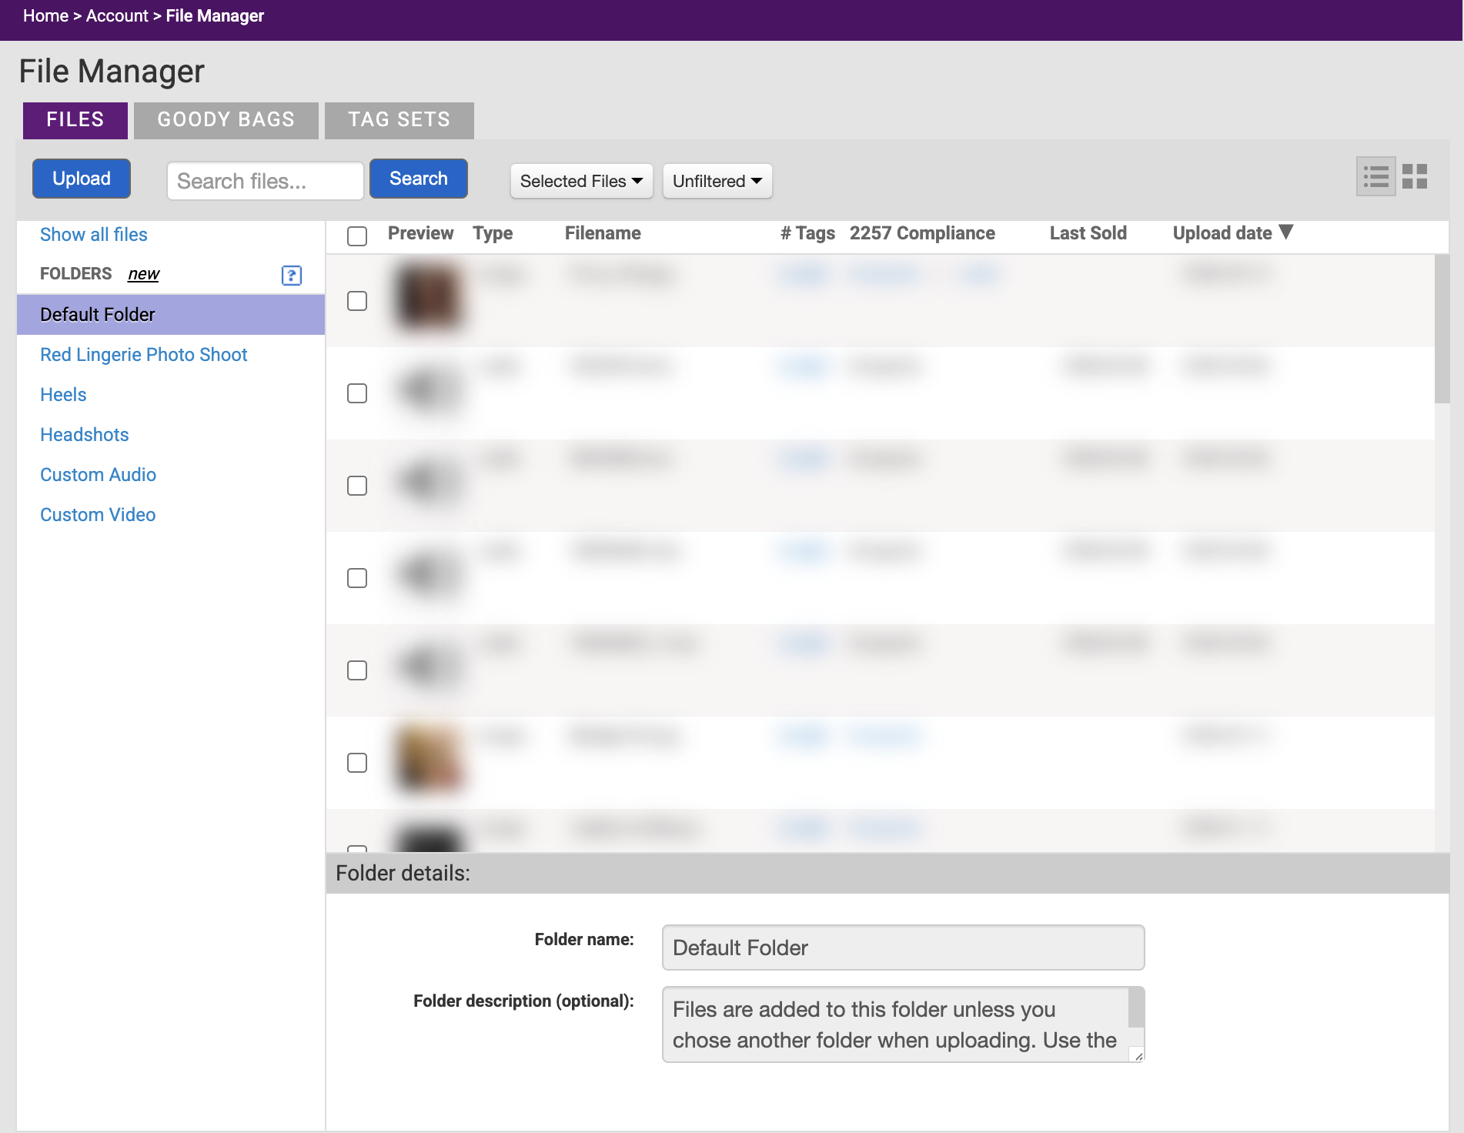Click the first file preview thumbnail
This screenshot has height=1133, width=1464.
click(429, 297)
